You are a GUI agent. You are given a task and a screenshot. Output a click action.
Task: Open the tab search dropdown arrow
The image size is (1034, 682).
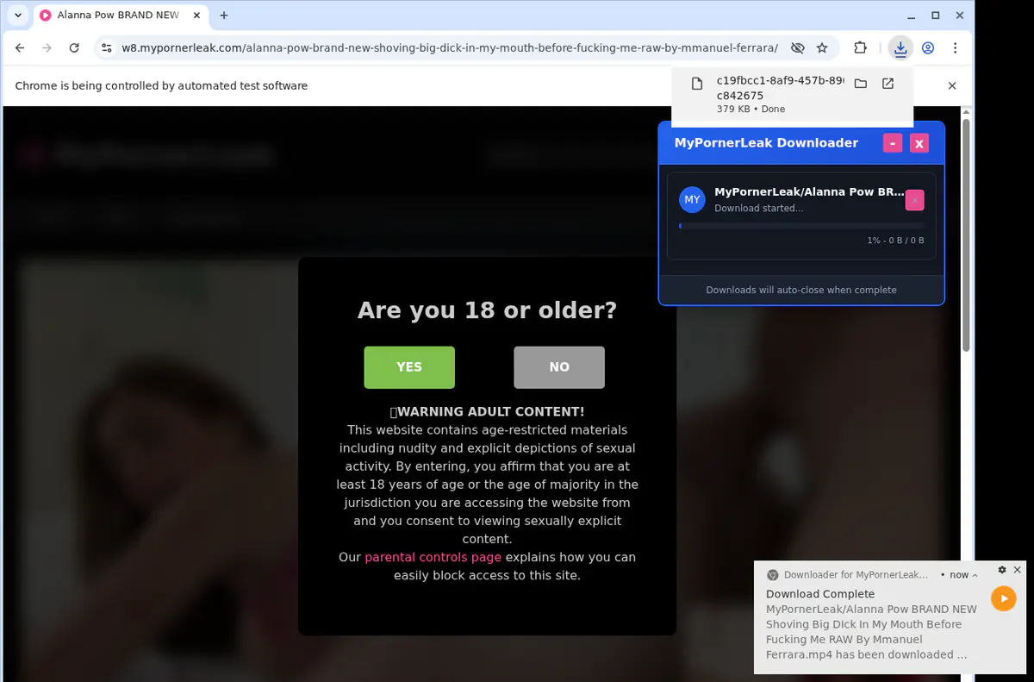coord(18,16)
